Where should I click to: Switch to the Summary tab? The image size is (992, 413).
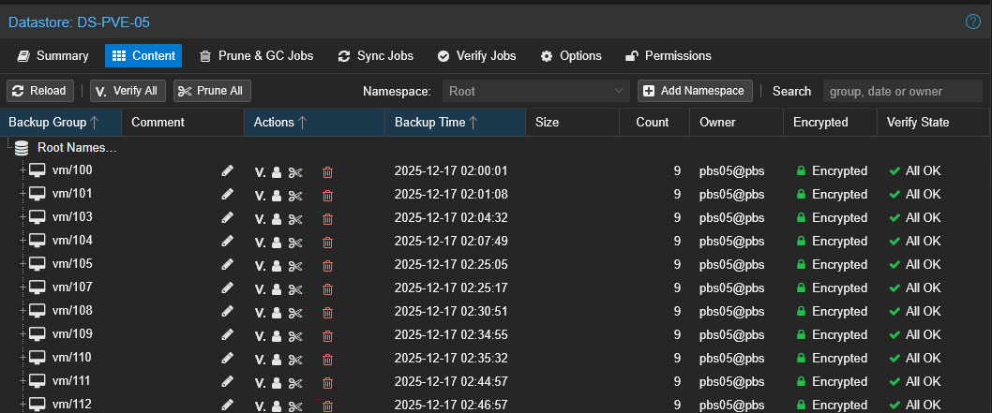coord(53,56)
